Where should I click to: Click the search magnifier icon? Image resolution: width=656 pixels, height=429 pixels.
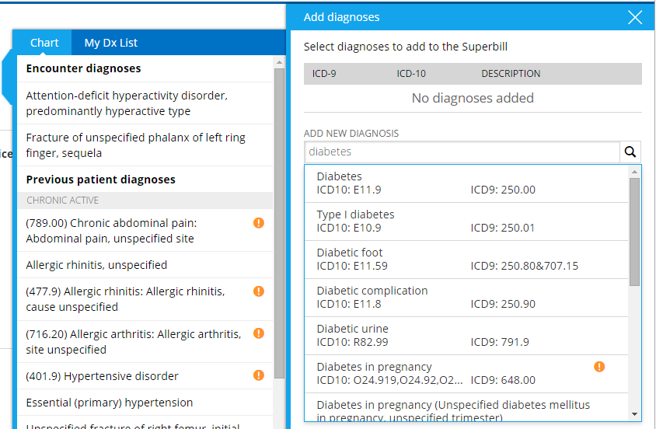(630, 152)
